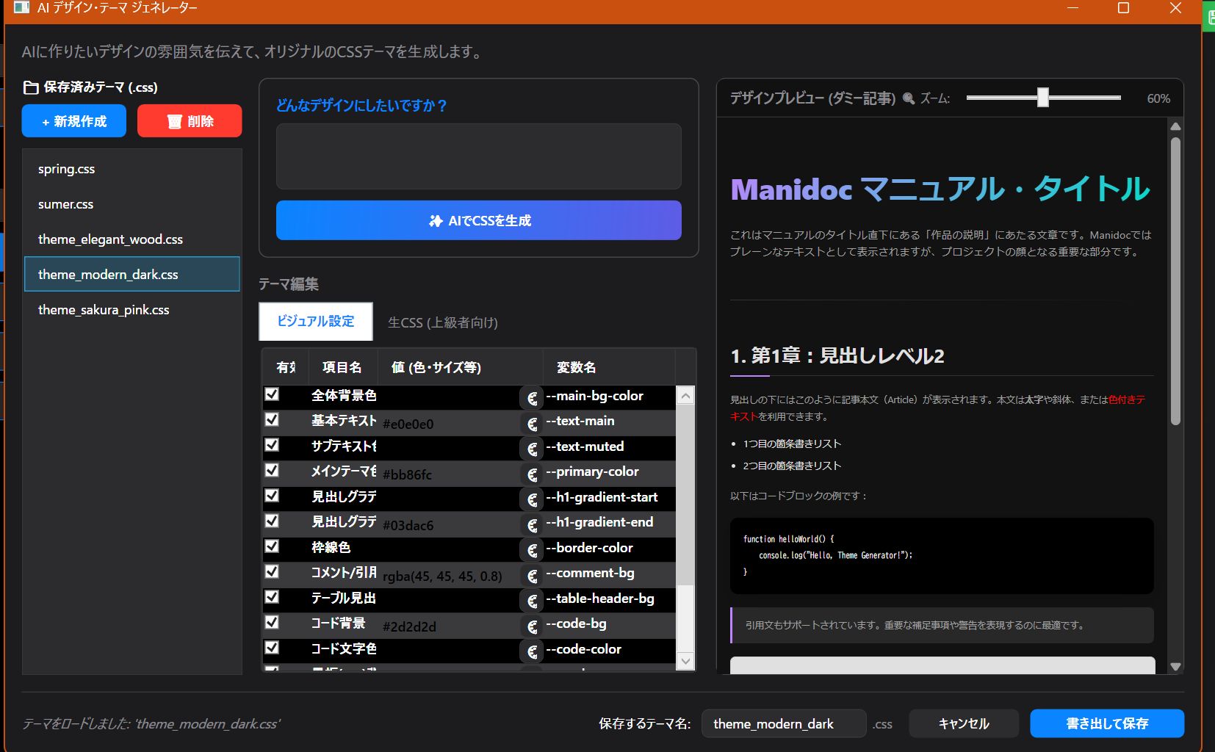1215x752 pixels.
Task: Click palette icon next to --comment-bg
Action: tap(532, 576)
